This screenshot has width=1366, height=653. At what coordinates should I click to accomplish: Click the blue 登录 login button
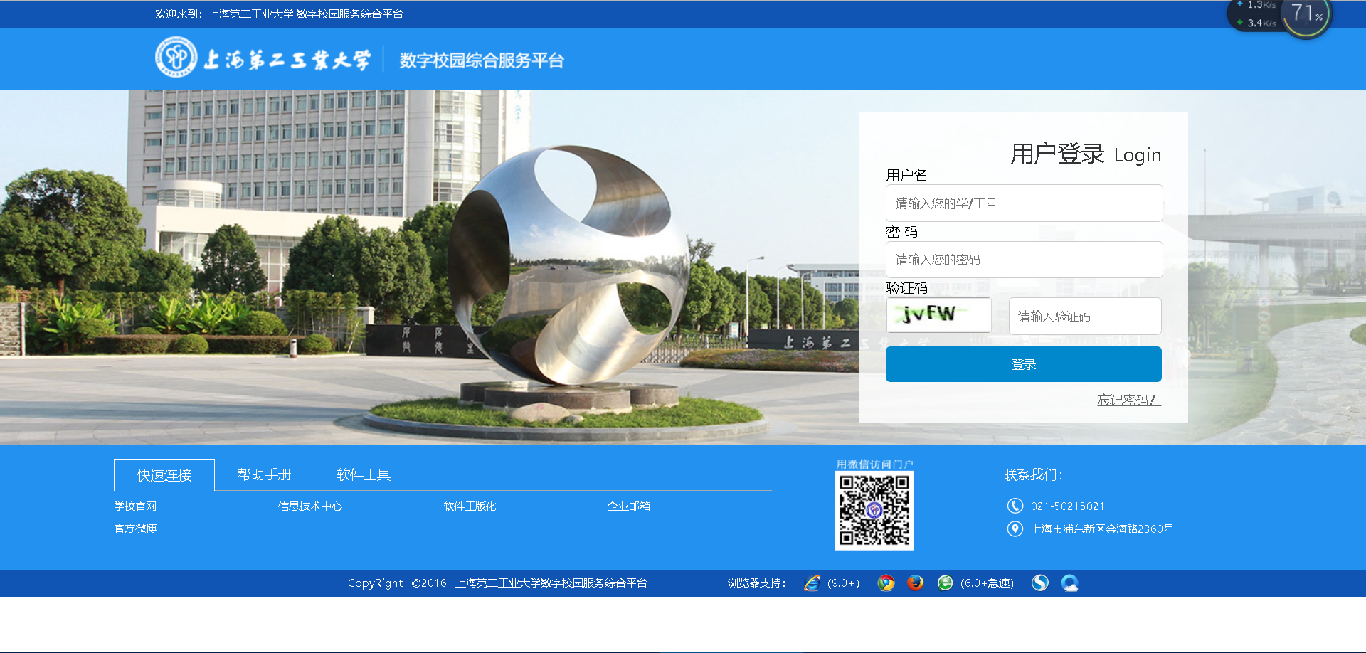[x=1024, y=364]
